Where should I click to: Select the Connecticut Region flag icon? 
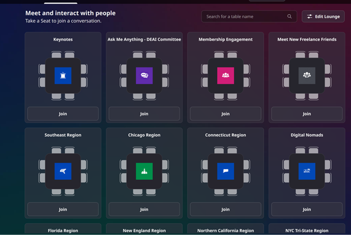(226, 171)
